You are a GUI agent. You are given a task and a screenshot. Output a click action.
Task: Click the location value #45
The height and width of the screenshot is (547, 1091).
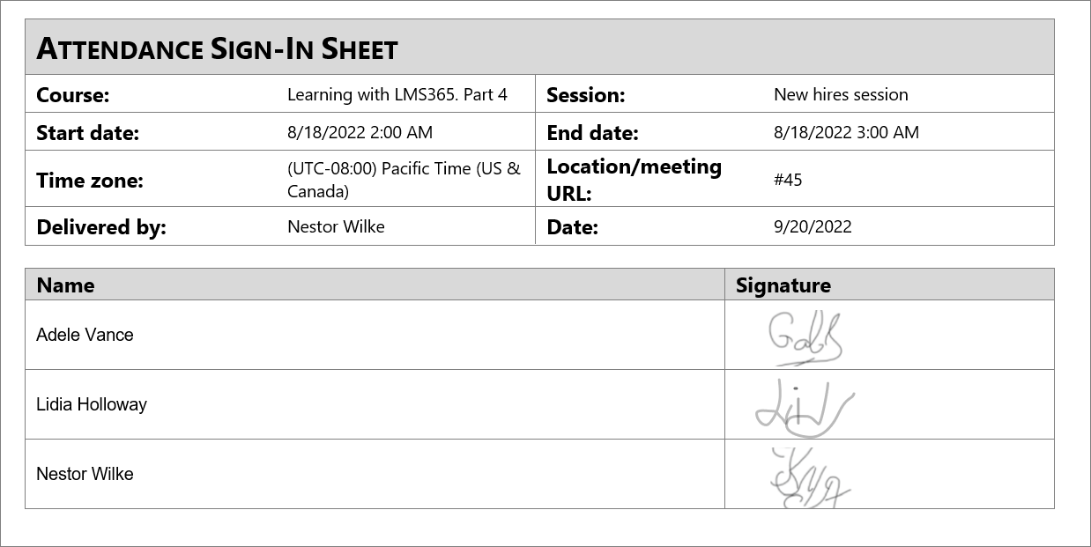[788, 180]
